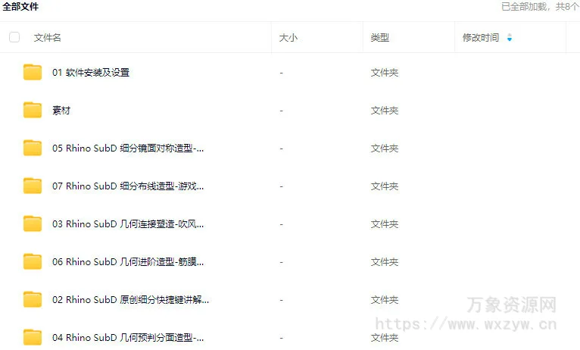Image resolution: width=580 pixels, height=350 pixels.
Task: Open 03 Rhino SubD 几何连接塑造 folder name
Action: point(128,223)
